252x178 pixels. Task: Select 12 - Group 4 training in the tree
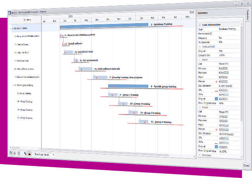tap(25, 118)
